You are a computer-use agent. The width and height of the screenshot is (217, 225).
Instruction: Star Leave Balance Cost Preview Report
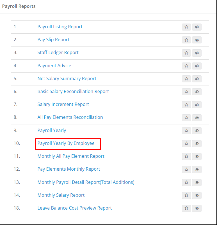[186, 208]
